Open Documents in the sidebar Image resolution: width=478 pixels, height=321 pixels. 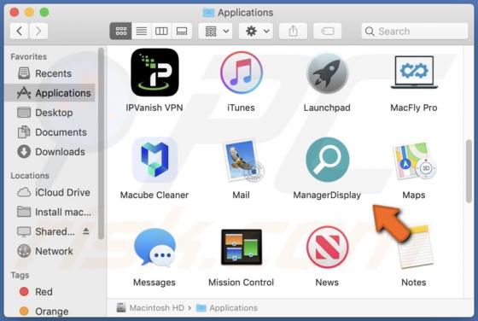point(50,132)
